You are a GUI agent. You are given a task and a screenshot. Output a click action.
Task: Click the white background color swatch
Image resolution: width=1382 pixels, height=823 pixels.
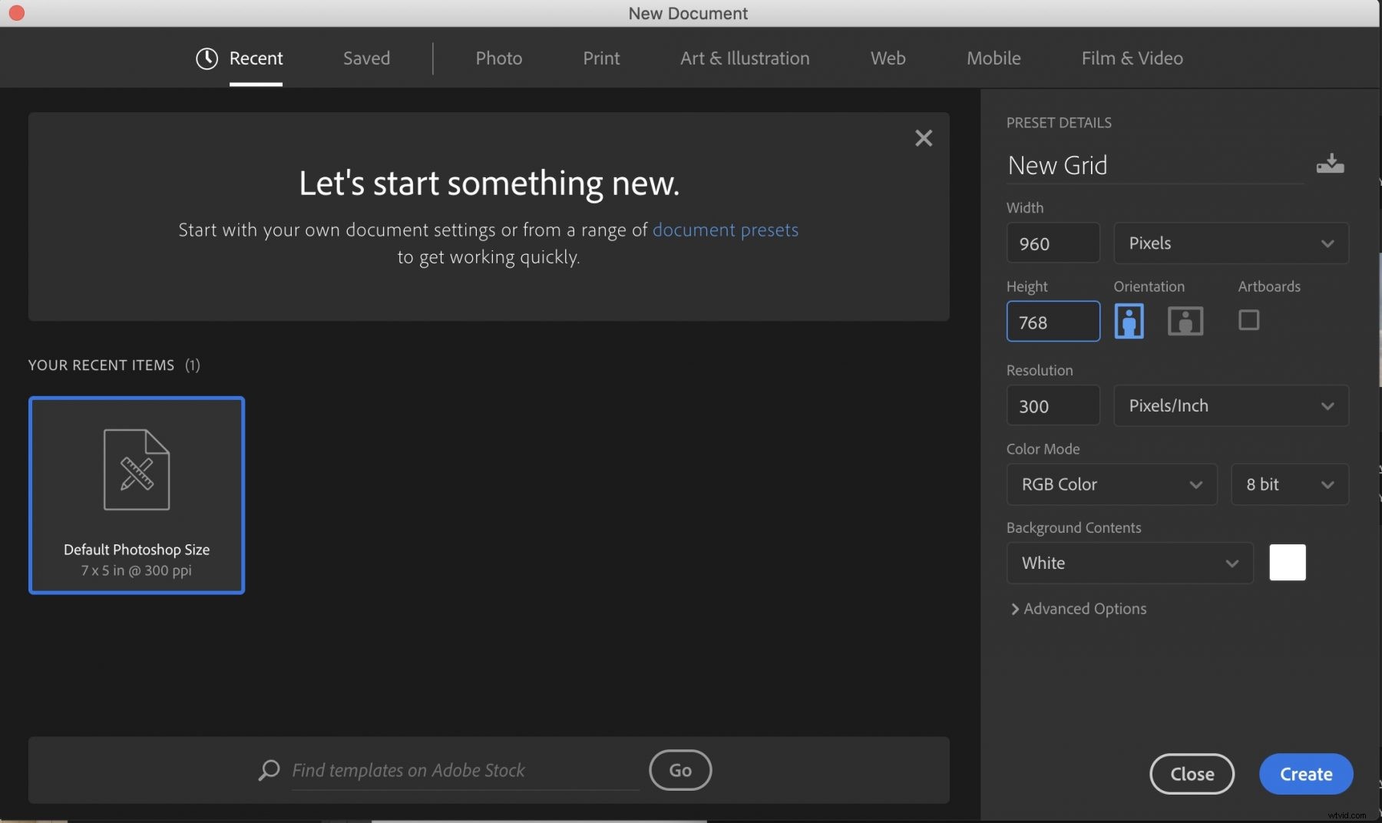1287,563
